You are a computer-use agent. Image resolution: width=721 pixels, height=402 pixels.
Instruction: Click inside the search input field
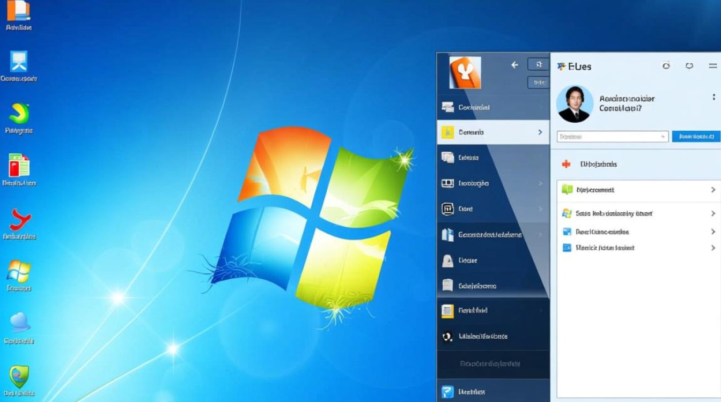(x=612, y=136)
